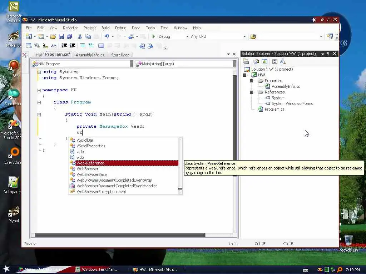Select AssemblyInfo.cs in Solution Explorer tree
This screenshot has height=274, width=366.
point(286,86)
